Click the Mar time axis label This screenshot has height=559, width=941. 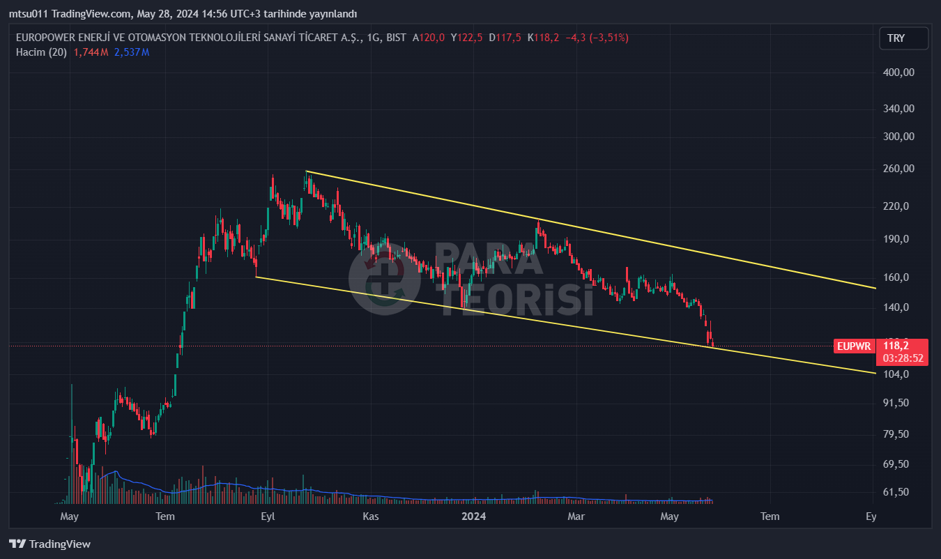(x=576, y=516)
